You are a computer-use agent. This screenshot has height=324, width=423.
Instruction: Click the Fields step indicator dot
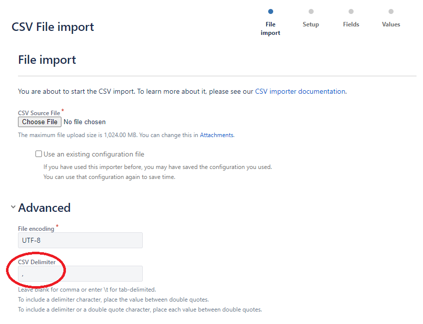coord(351,11)
